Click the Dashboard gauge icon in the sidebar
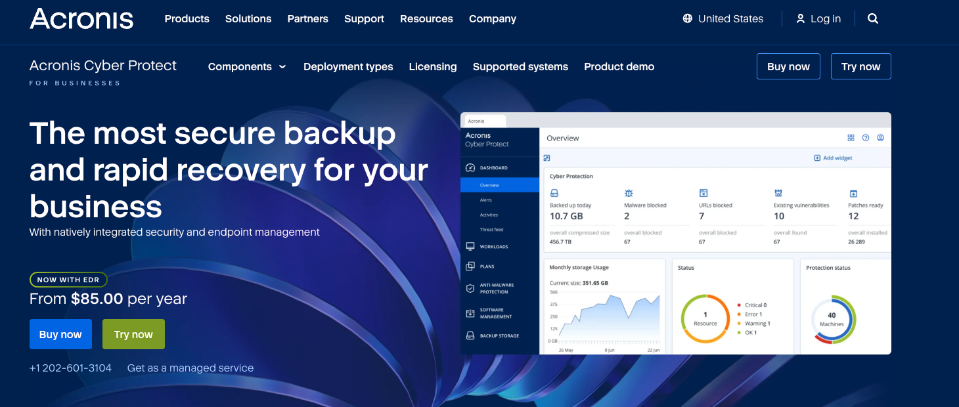Screen dimensions: 959x407 coord(470,167)
